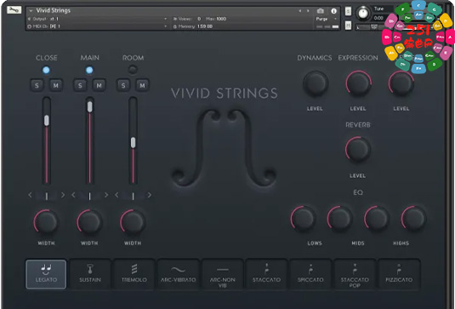Solo the instrument with header S button
Screen dimensions: 455x309
pos(348,11)
